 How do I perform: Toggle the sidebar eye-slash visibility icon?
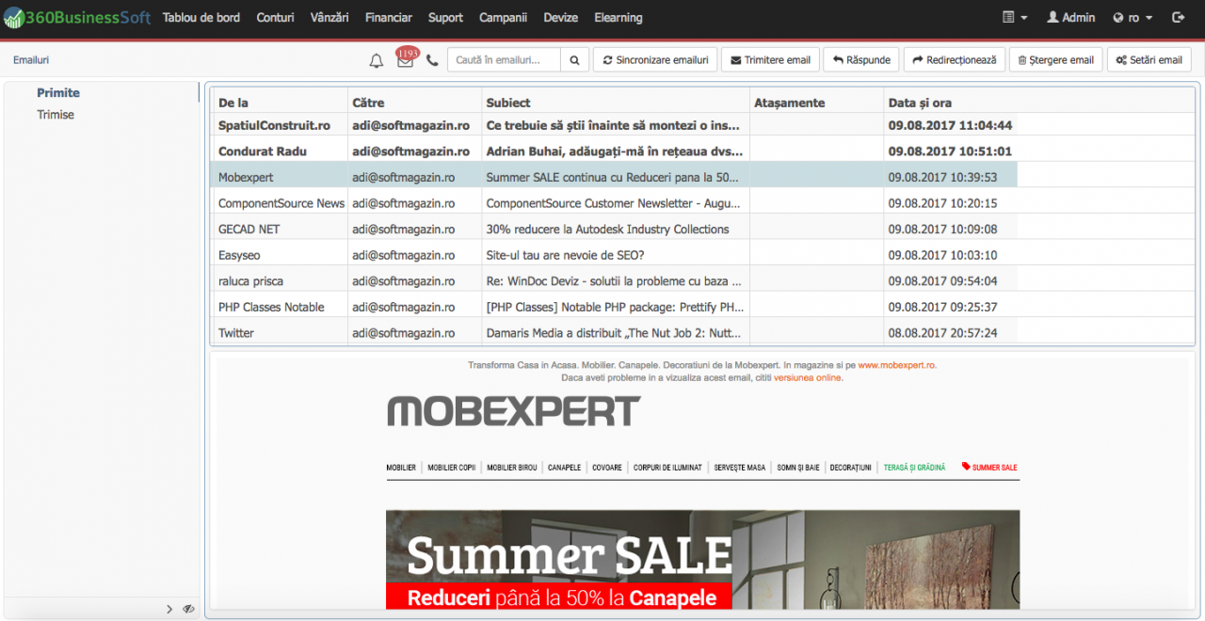tap(188, 609)
